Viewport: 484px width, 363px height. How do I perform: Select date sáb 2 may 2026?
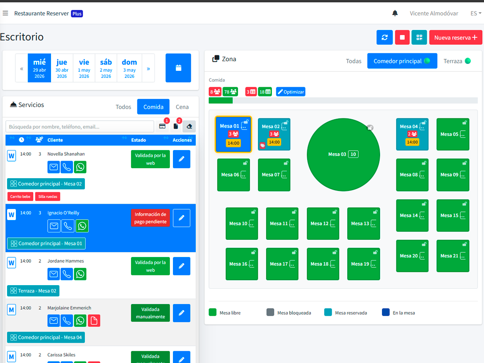[x=106, y=68]
